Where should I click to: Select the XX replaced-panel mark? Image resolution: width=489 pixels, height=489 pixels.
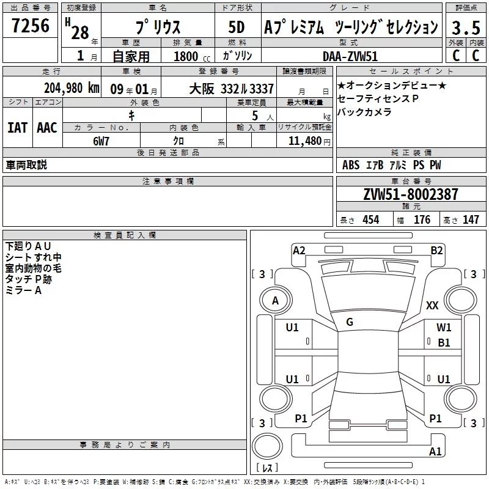[x=432, y=305]
